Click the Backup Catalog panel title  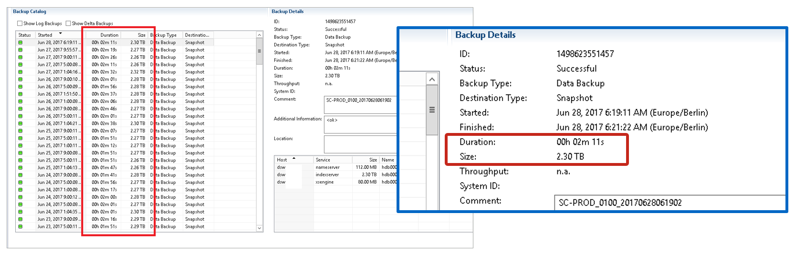click(30, 11)
